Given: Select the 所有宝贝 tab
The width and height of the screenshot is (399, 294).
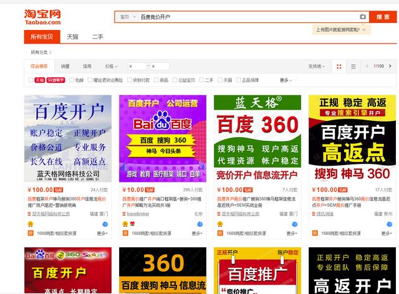Looking at the screenshot, I should coord(42,37).
